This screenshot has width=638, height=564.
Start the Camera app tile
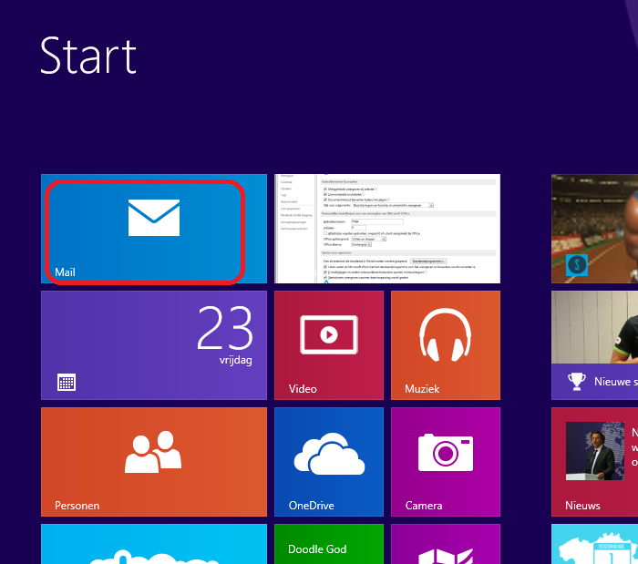click(446, 462)
